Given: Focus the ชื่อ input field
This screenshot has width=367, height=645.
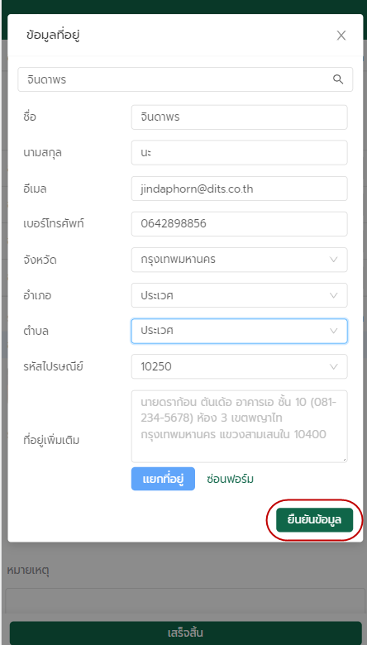Looking at the screenshot, I should 239,117.
